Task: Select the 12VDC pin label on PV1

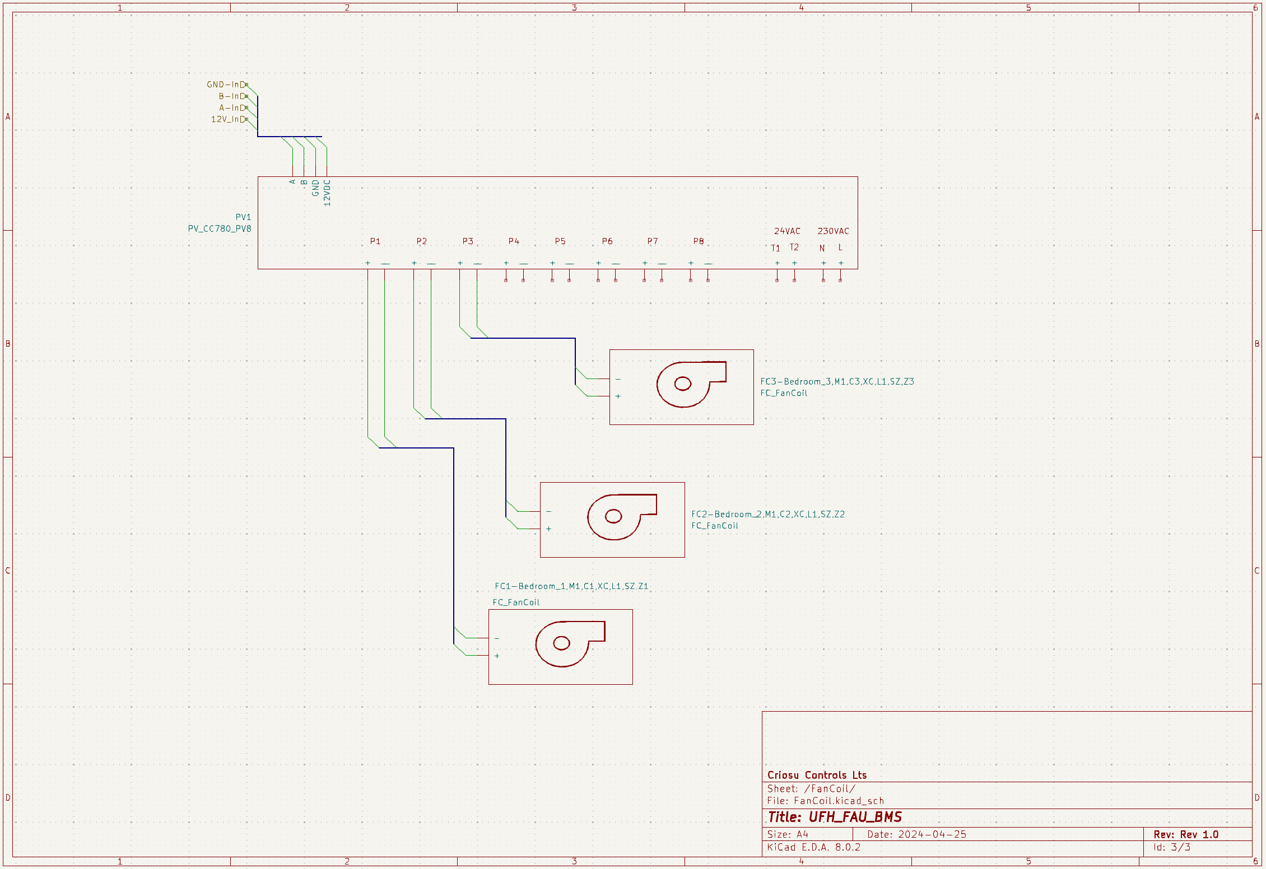Action: pos(327,193)
